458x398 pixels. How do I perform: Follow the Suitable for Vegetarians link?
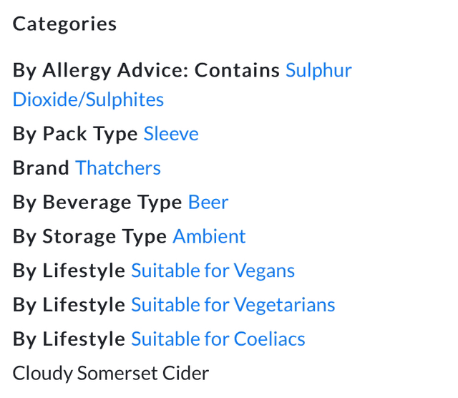point(233,305)
